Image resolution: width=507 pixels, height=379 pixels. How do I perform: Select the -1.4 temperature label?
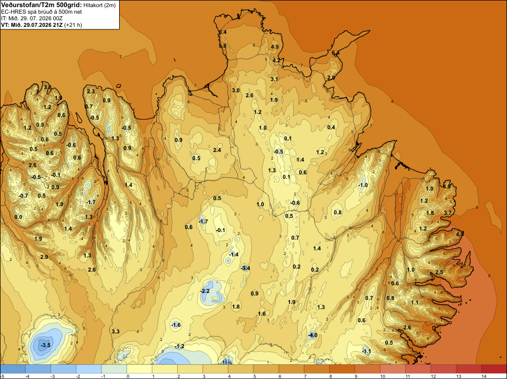[233, 254]
